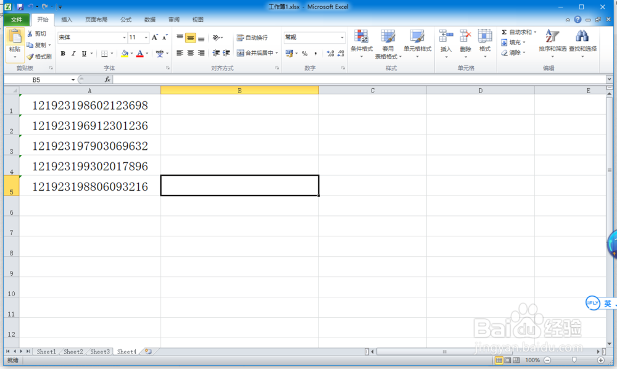The image size is (617, 369).
Task: Click the Cut scissors icon
Action: (30, 34)
